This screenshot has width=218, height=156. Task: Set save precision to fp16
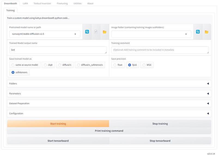point(132,65)
